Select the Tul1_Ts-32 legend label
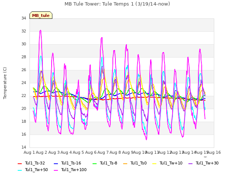Viewport: 236px width, 177px height. 35,163
